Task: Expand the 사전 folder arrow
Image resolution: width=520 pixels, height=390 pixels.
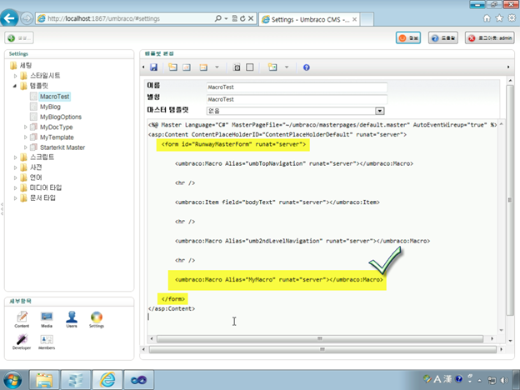Action: [x=15, y=167]
